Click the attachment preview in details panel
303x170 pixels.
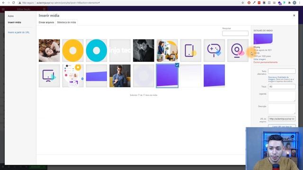pyautogui.click(x=263, y=39)
